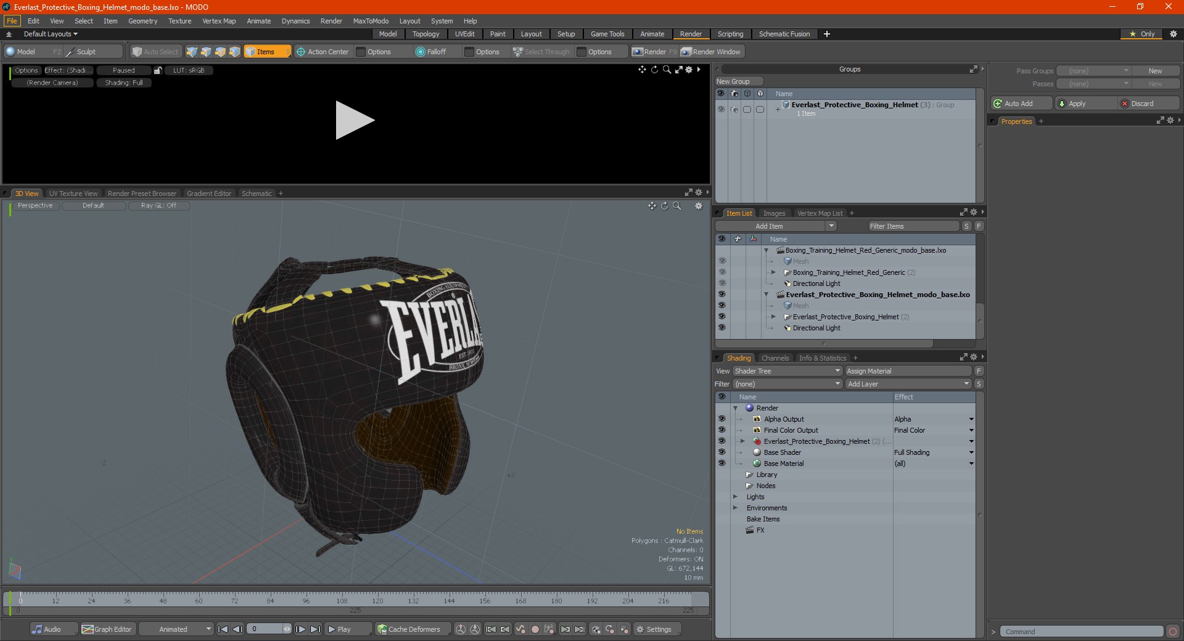Open the Graph Editor
Screen dimensions: 1184x641
(x=107, y=629)
